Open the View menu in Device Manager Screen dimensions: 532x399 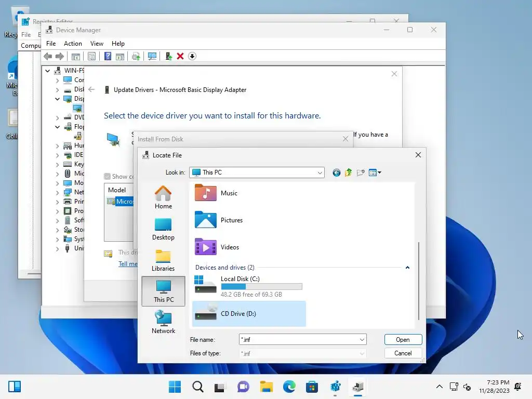pyautogui.click(x=97, y=44)
